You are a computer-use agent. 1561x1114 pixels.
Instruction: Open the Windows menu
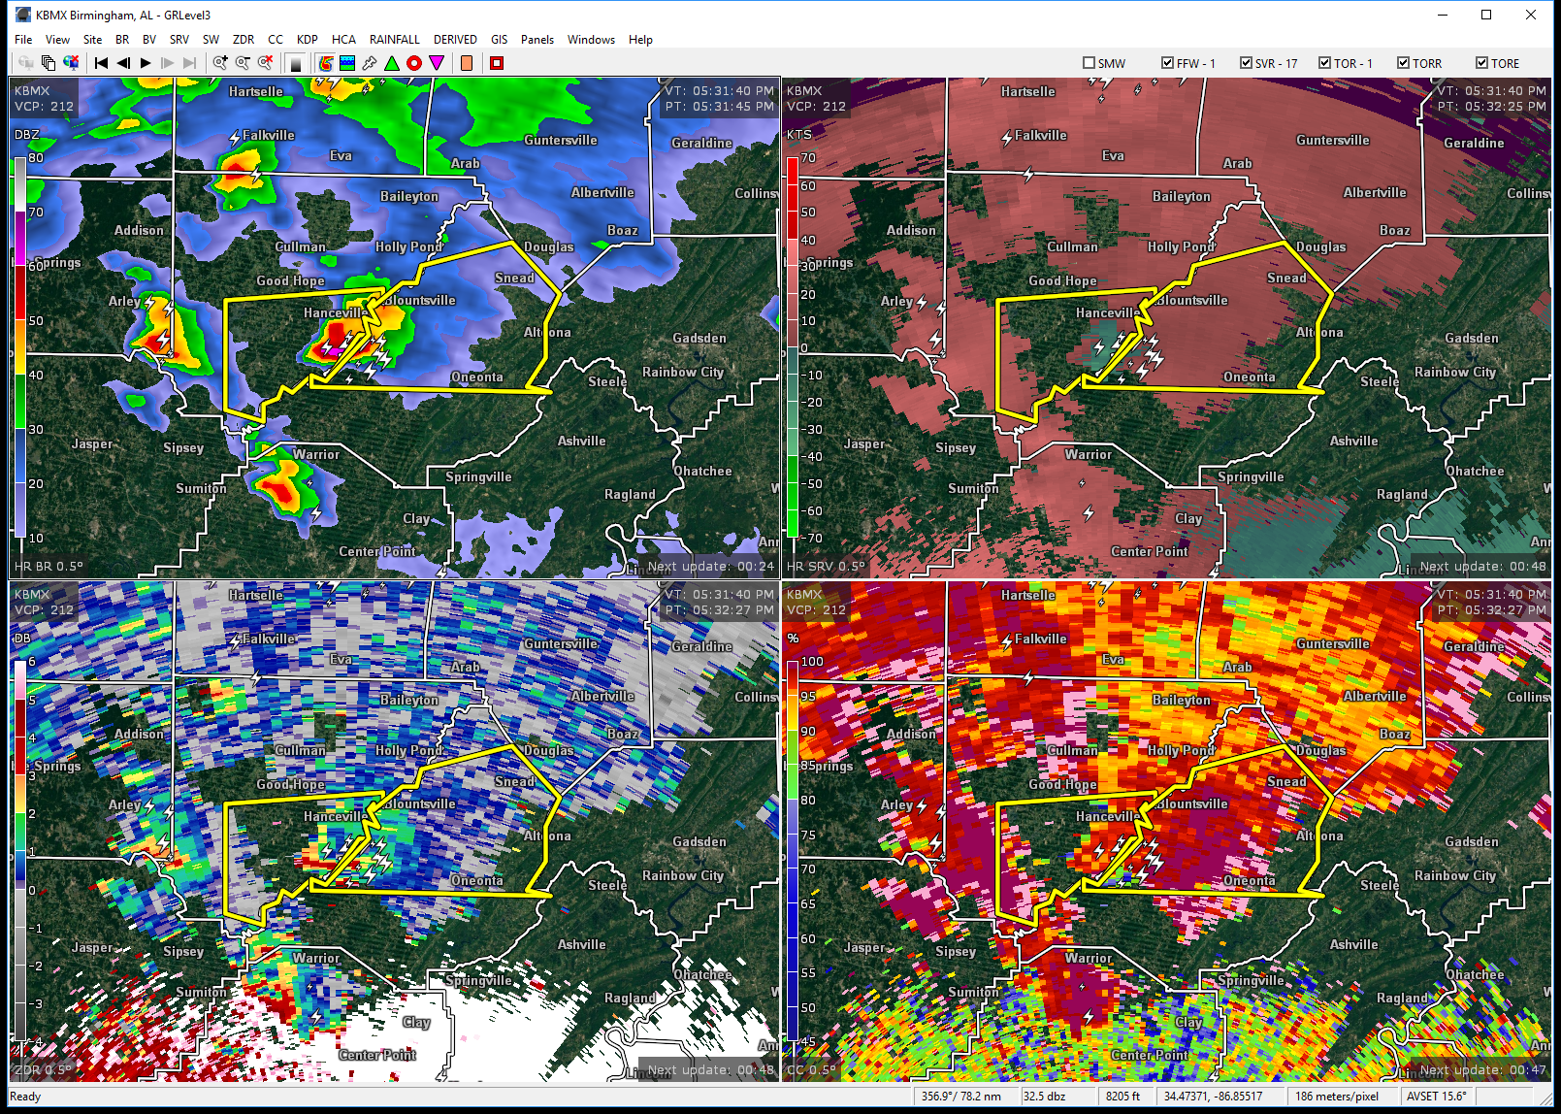tap(591, 40)
